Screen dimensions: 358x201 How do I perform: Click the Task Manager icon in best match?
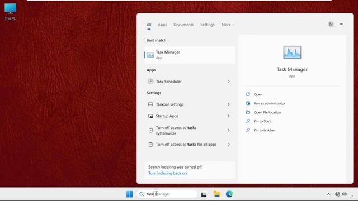click(x=150, y=55)
